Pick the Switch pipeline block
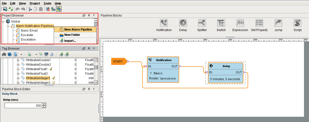This screenshot has width=309, height=122. (221, 25)
